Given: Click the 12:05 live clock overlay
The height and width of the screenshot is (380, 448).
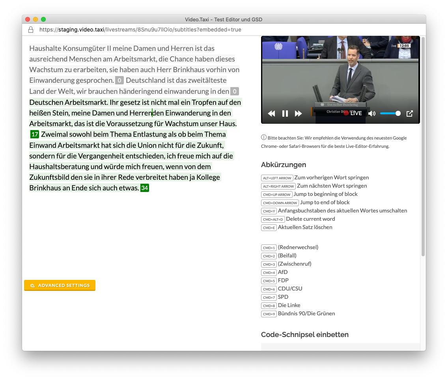Looking at the screenshot, I should (x=404, y=46).
